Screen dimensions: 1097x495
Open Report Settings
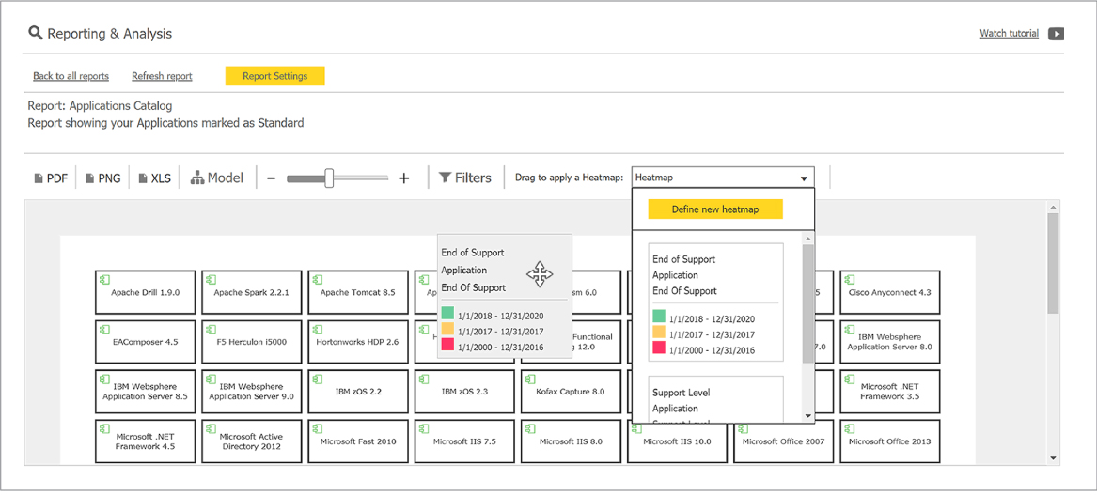point(274,76)
